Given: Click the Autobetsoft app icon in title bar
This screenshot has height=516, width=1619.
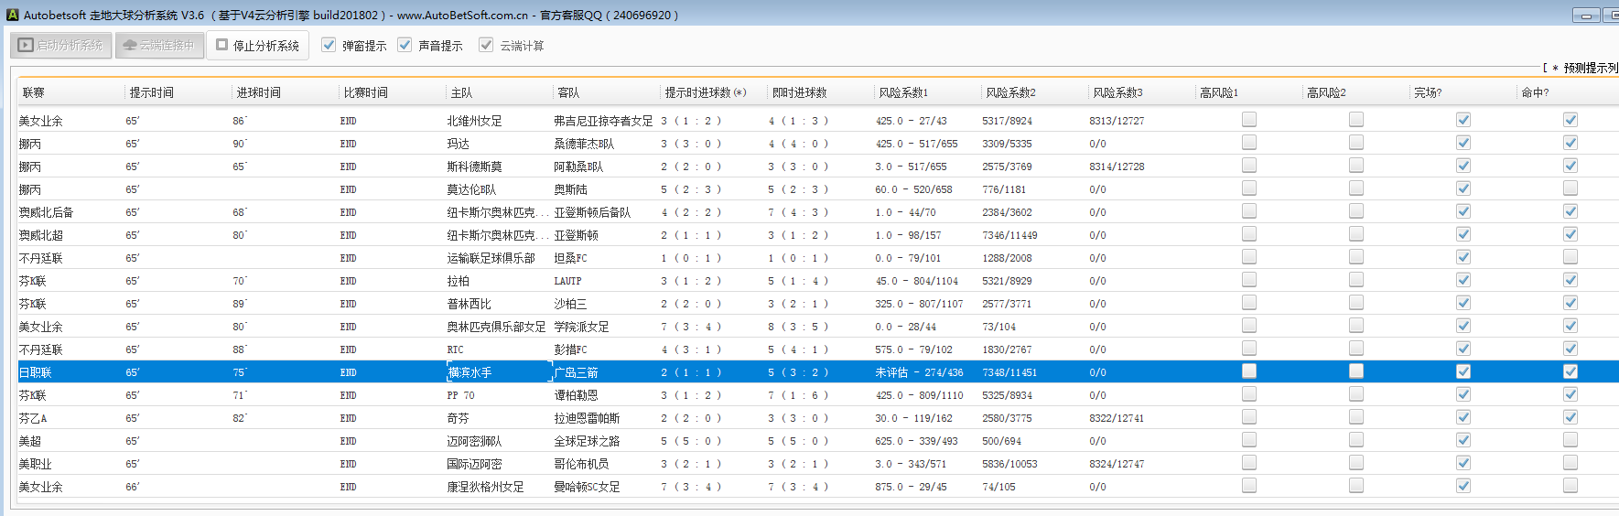Looking at the screenshot, I should point(12,15).
